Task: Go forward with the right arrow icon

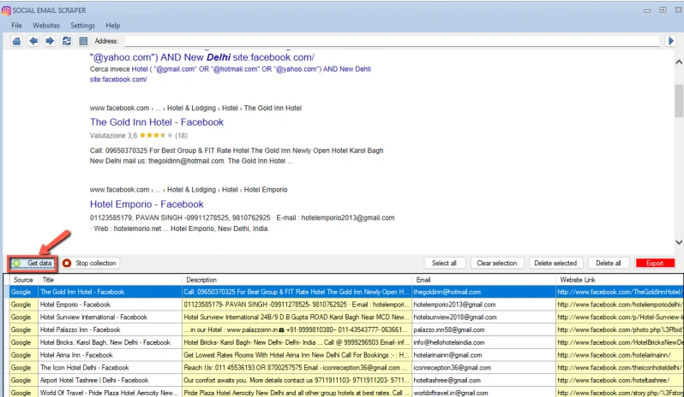Action: [x=50, y=40]
